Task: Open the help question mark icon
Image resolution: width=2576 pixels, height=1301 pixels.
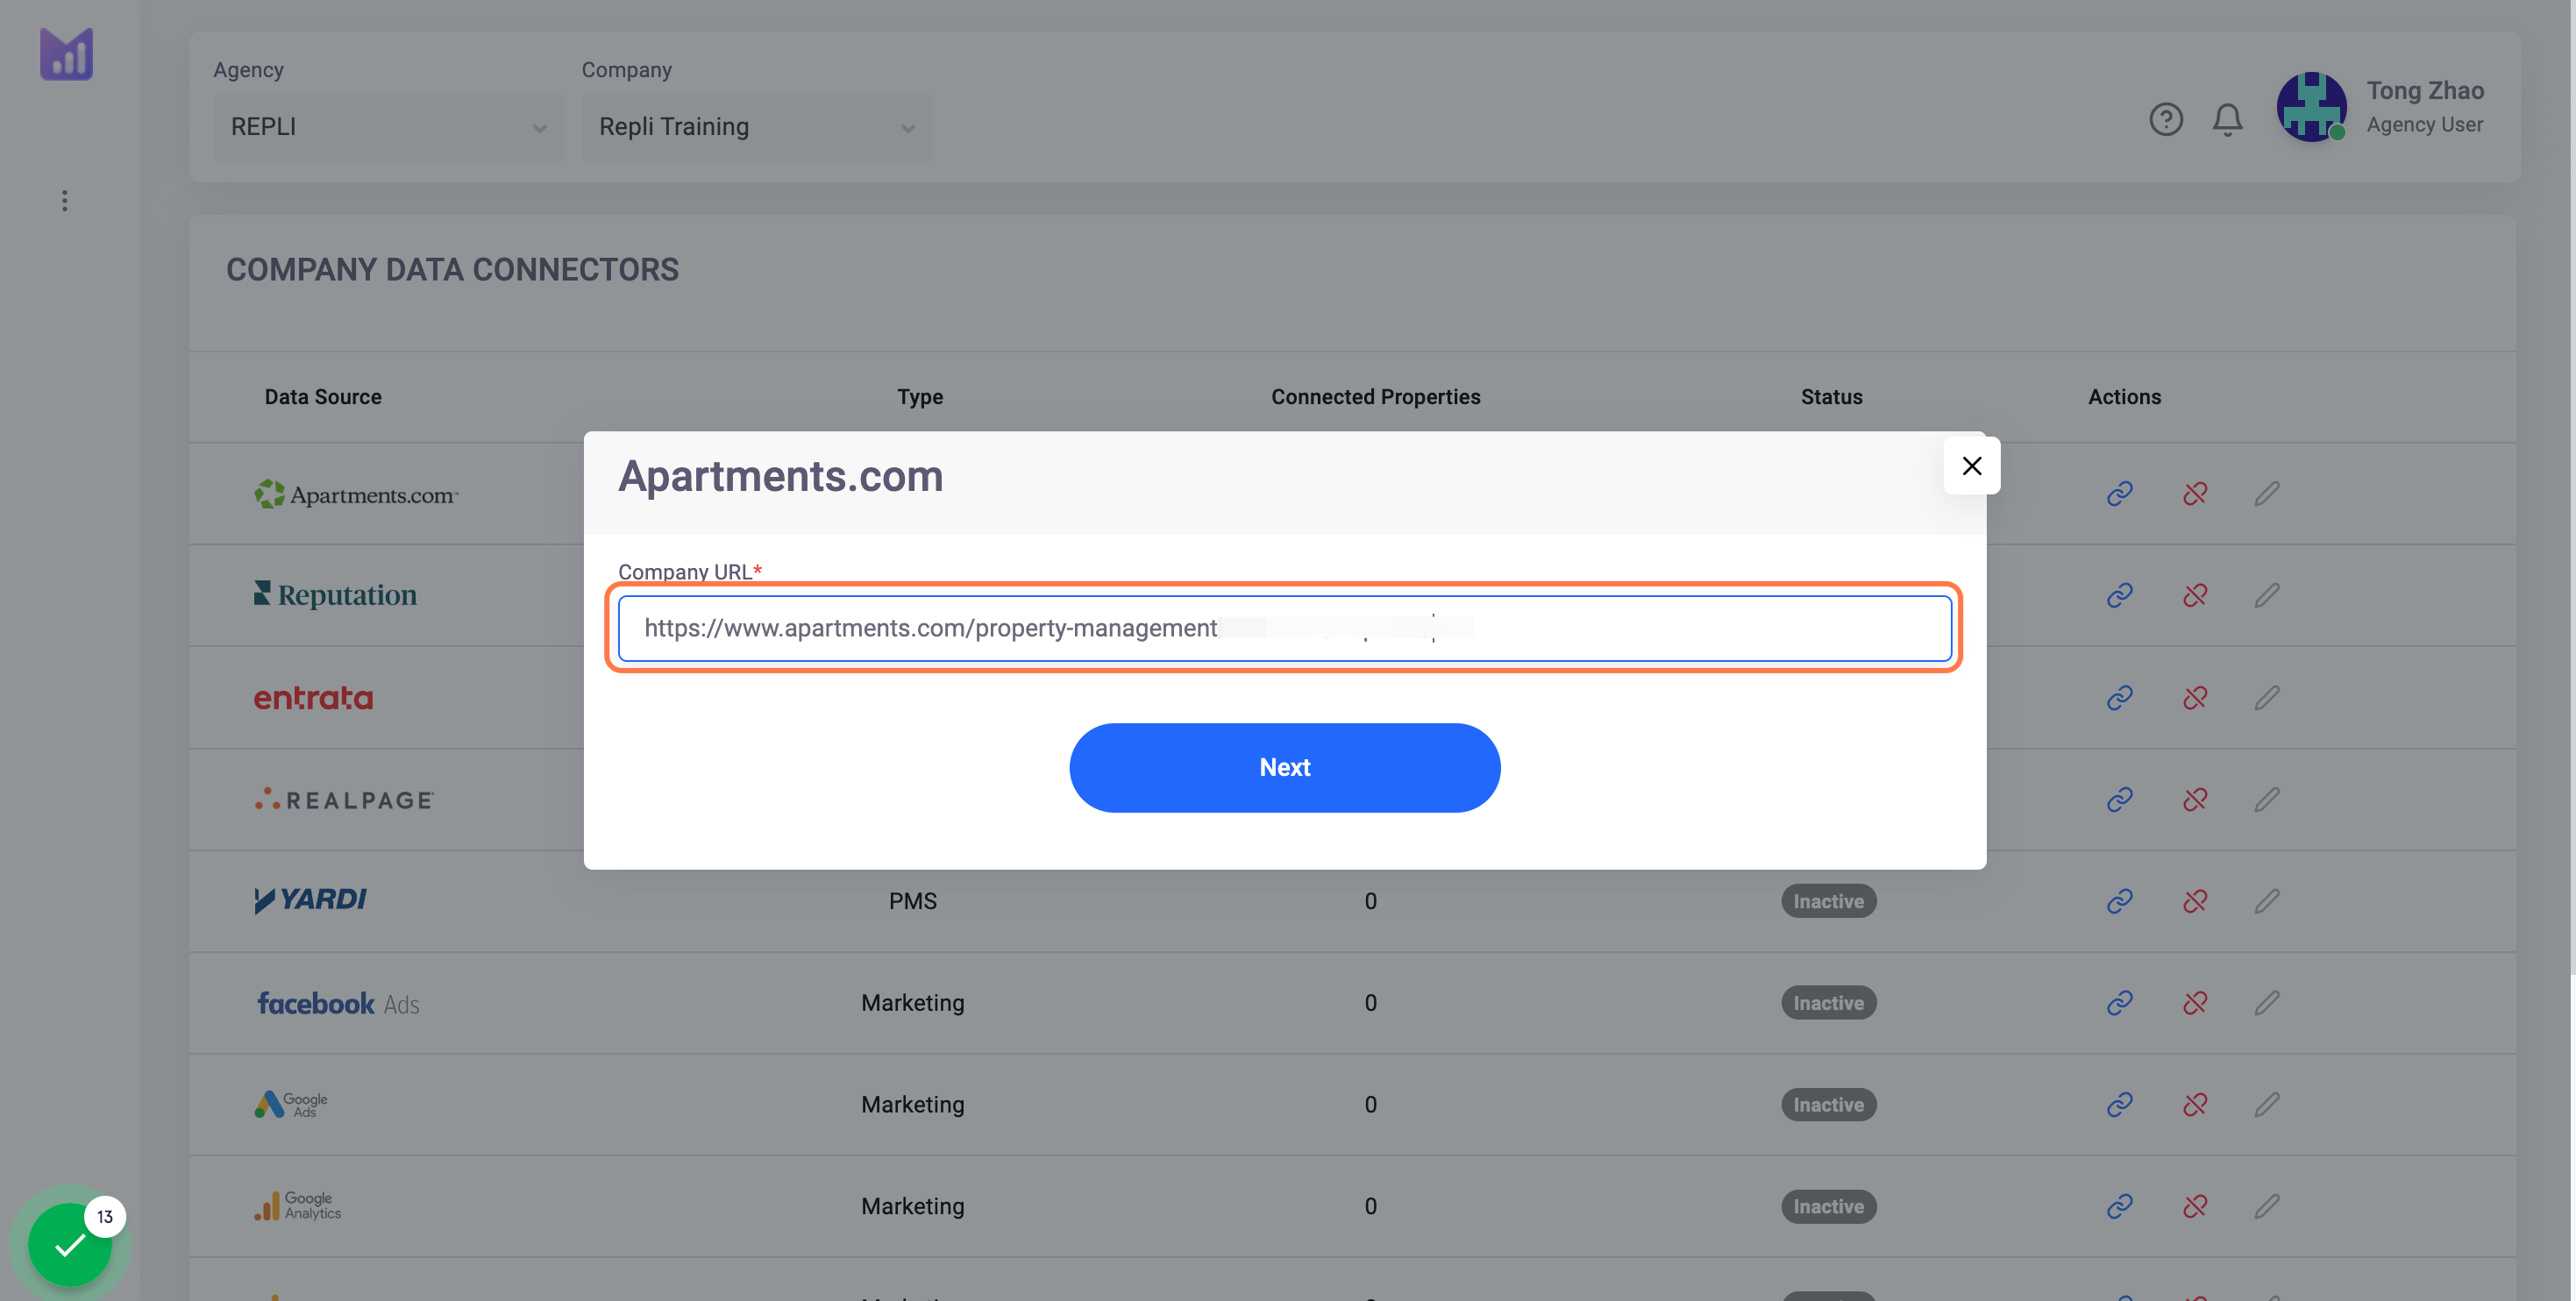Action: coord(2166,120)
